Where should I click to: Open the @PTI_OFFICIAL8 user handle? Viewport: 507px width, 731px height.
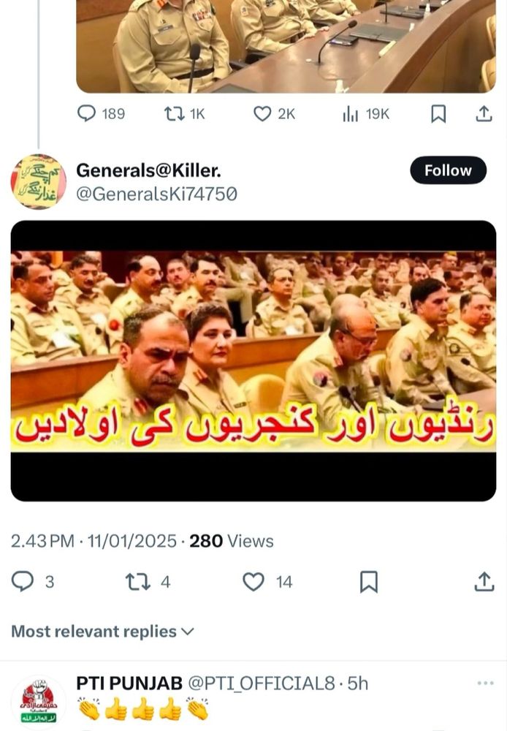pos(262,683)
